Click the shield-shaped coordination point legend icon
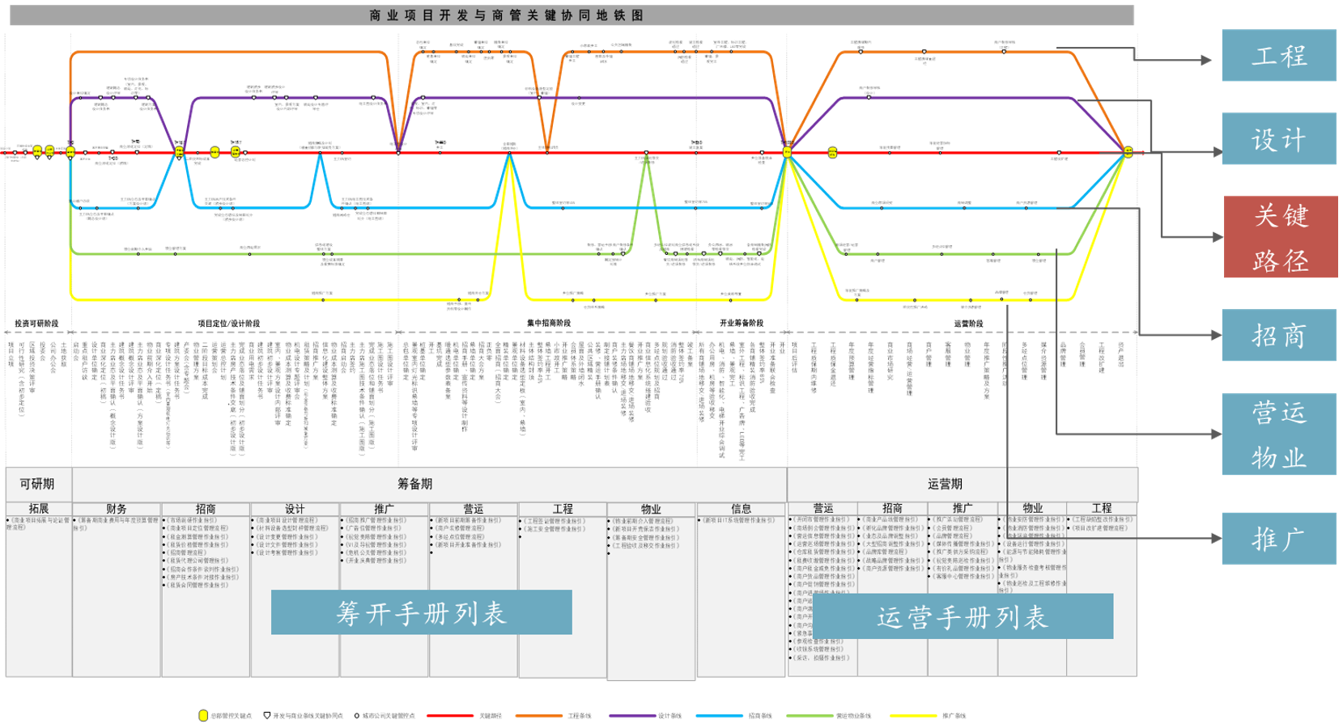Viewport: 1343px width, 724px height. tap(267, 716)
